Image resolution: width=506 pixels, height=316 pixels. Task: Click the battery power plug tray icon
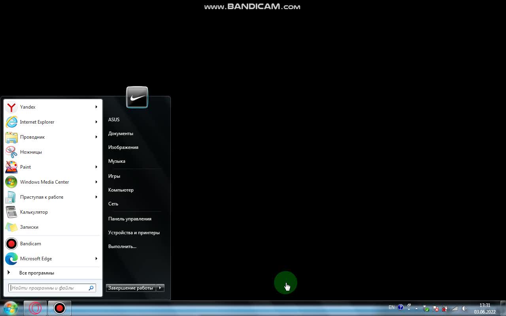click(x=445, y=308)
